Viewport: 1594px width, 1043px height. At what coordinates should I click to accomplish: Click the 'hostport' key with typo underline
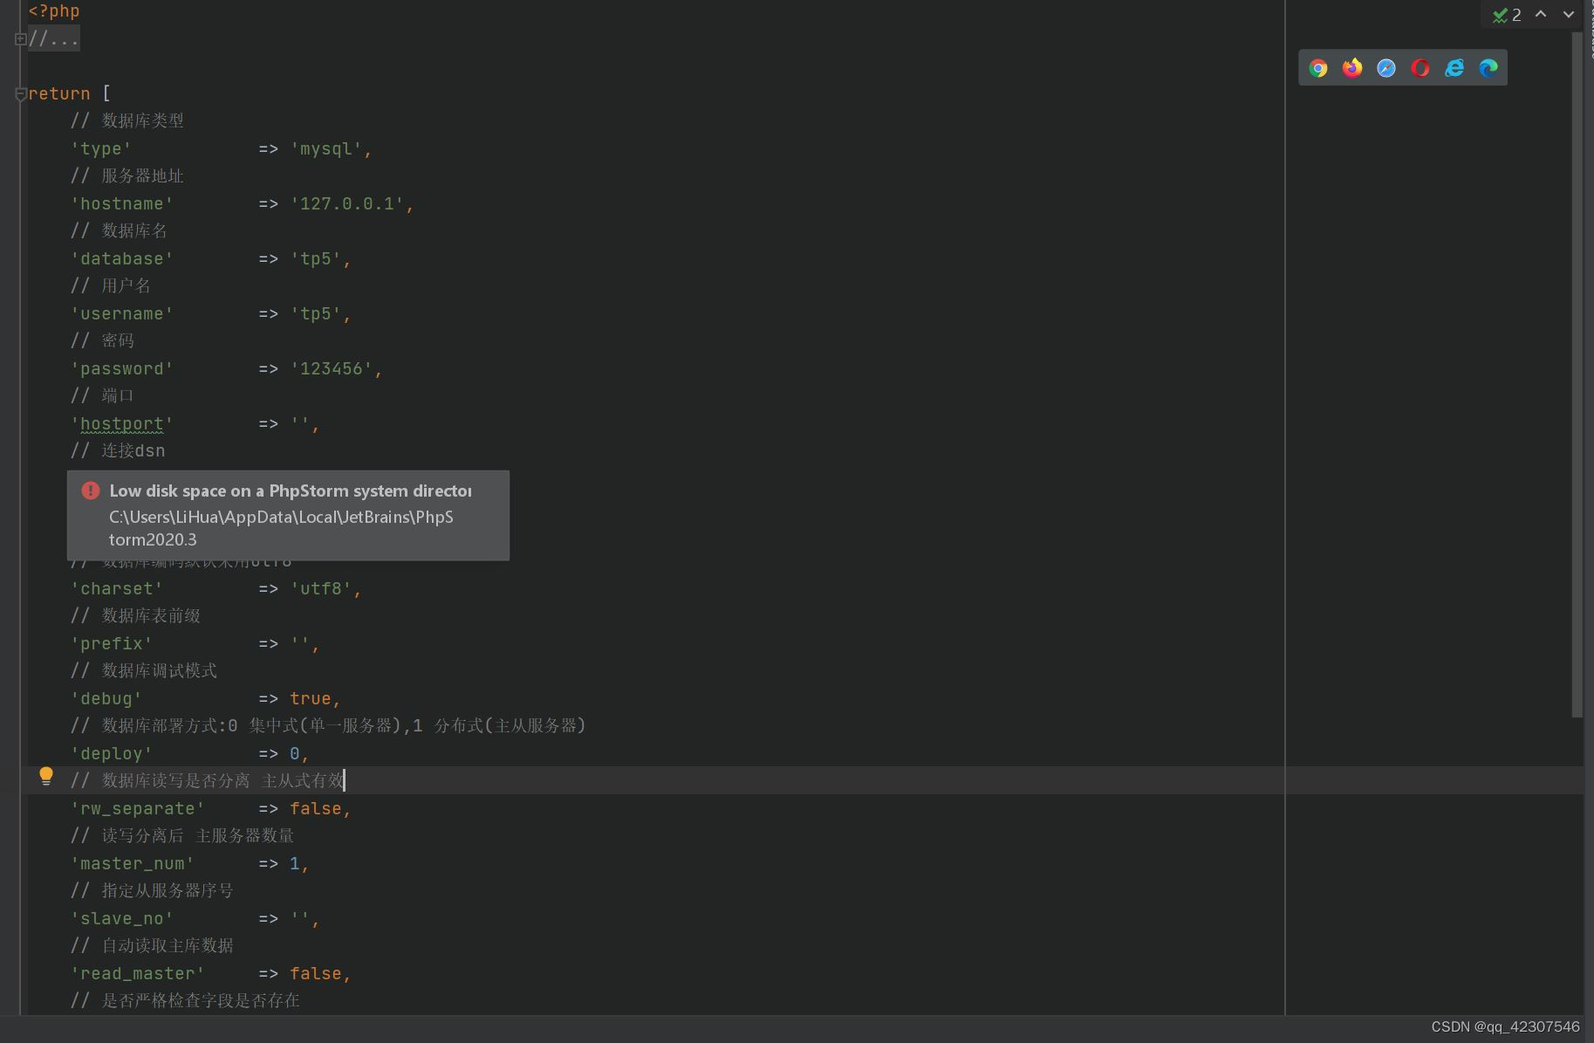(x=121, y=424)
